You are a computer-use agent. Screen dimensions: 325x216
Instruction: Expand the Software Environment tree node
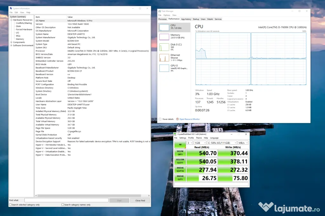pyautogui.click(x=11, y=45)
